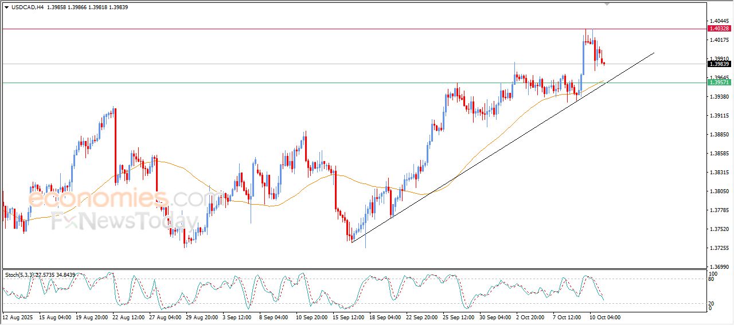734x325 pixels.
Task: Click the 1.37255 price scale label
Action: [719, 248]
